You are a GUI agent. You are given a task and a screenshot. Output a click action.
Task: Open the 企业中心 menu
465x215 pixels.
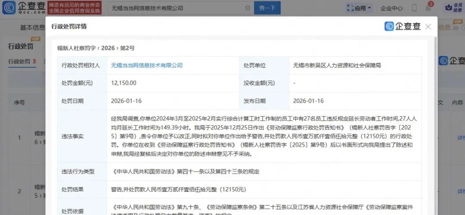(391, 8)
